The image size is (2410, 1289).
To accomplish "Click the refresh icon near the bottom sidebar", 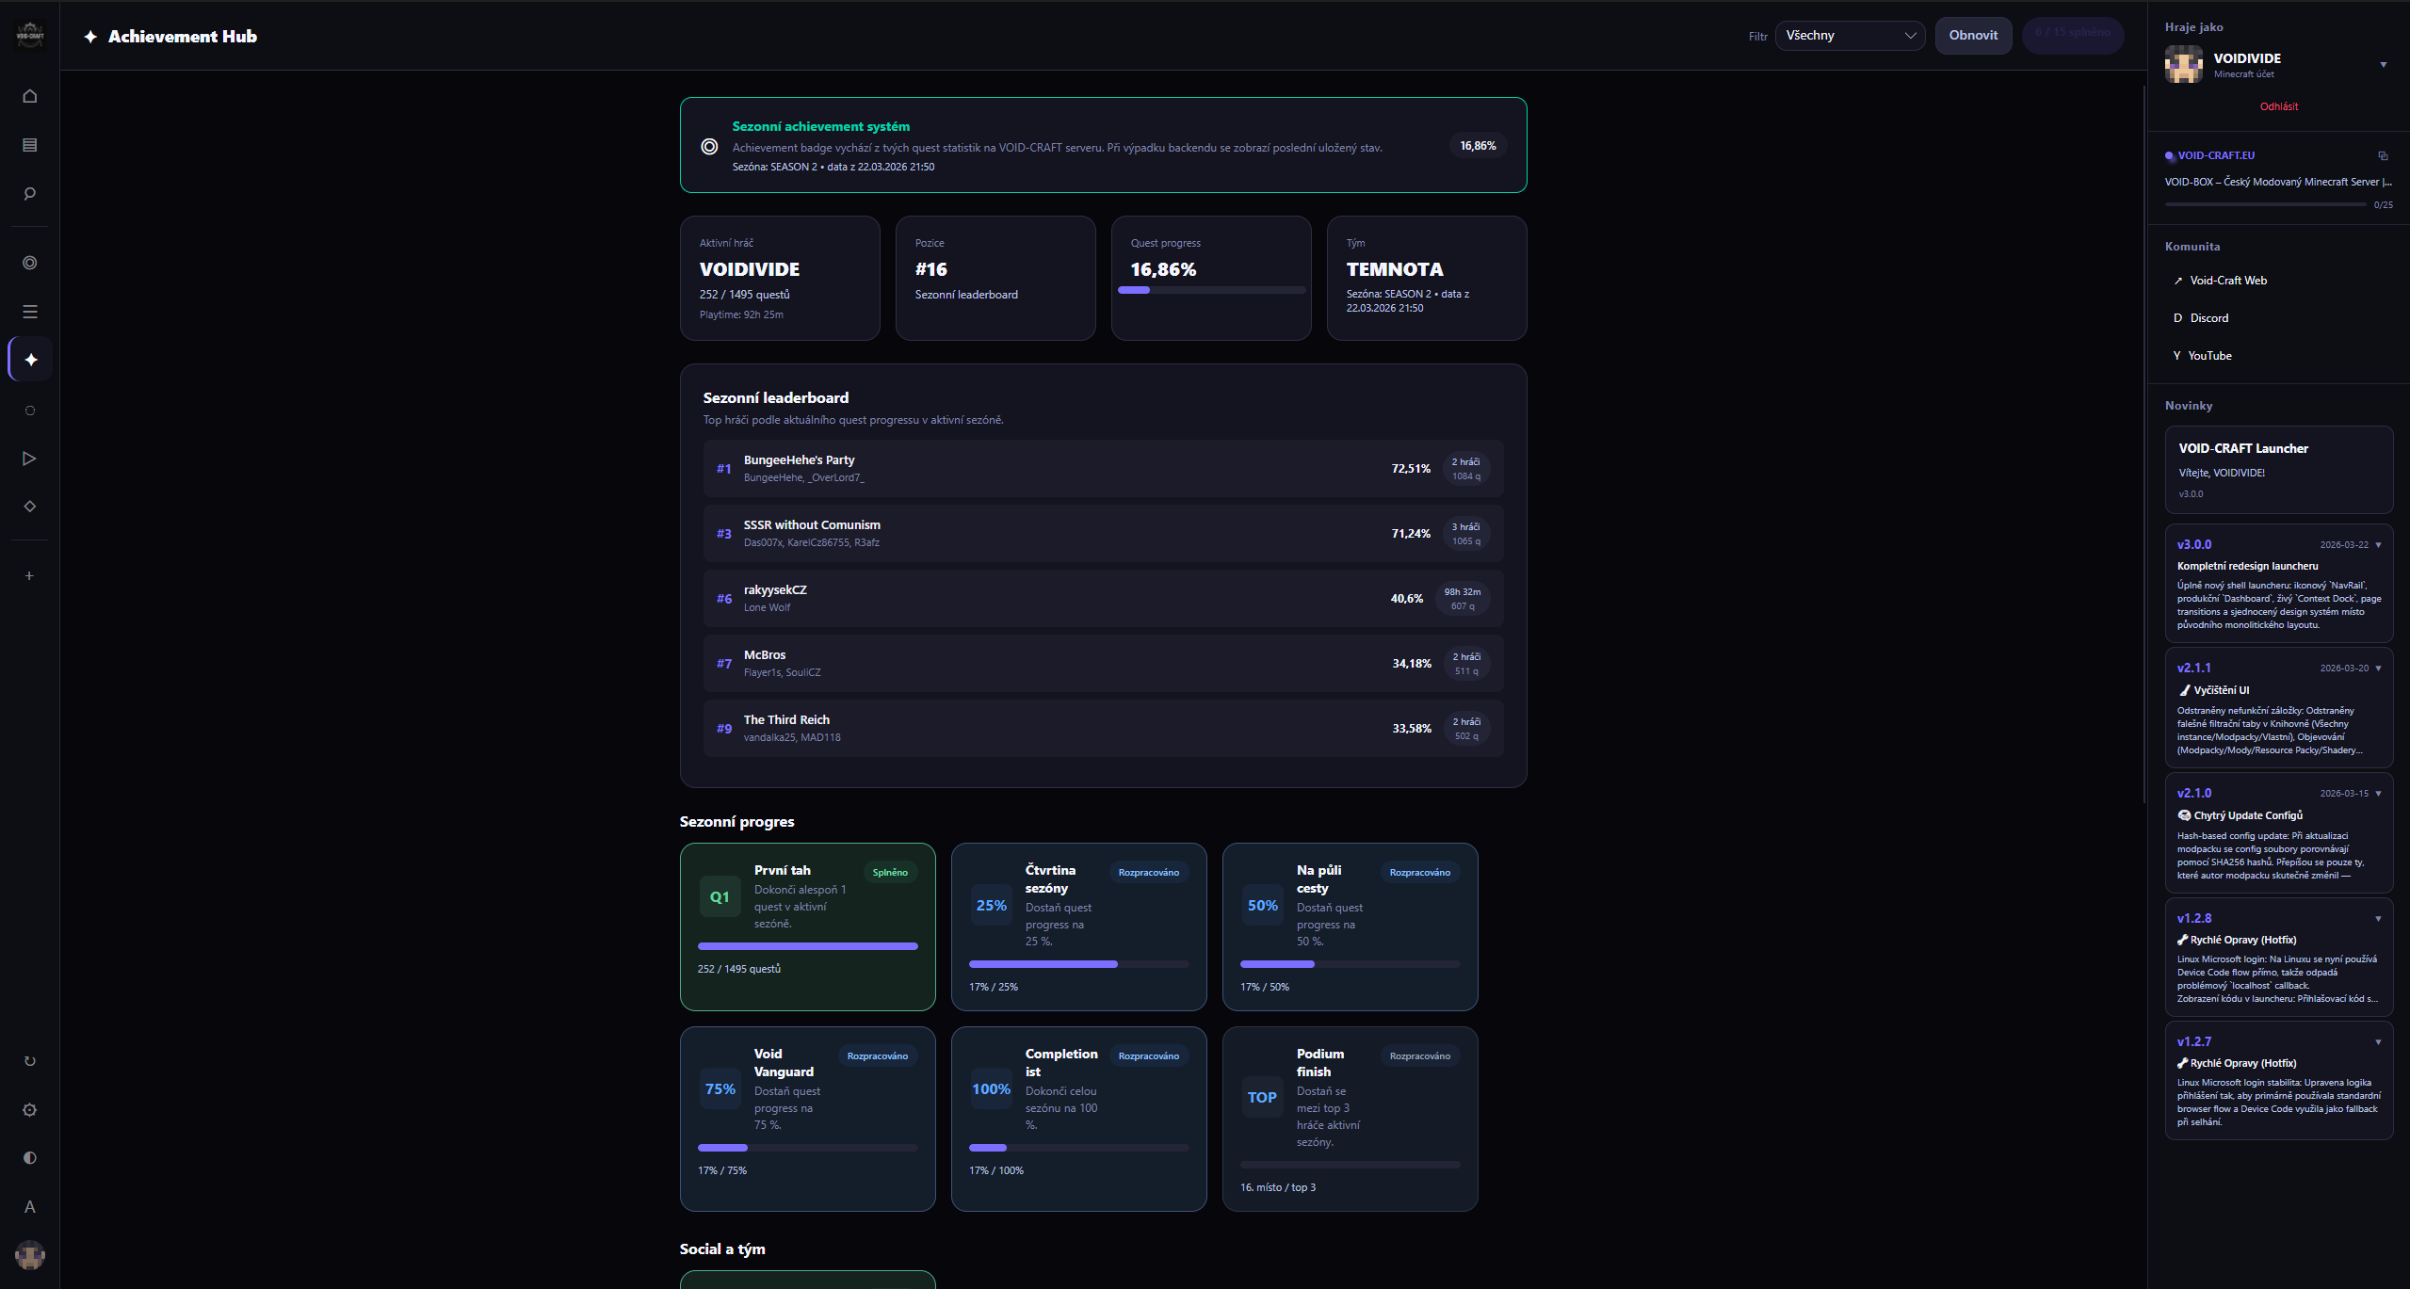I will coord(29,1060).
